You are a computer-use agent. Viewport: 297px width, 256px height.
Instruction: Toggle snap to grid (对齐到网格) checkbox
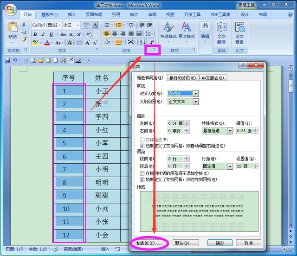click(142, 179)
